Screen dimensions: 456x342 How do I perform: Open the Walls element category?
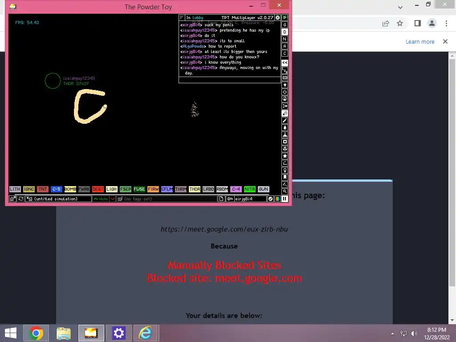(x=285, y=77)
